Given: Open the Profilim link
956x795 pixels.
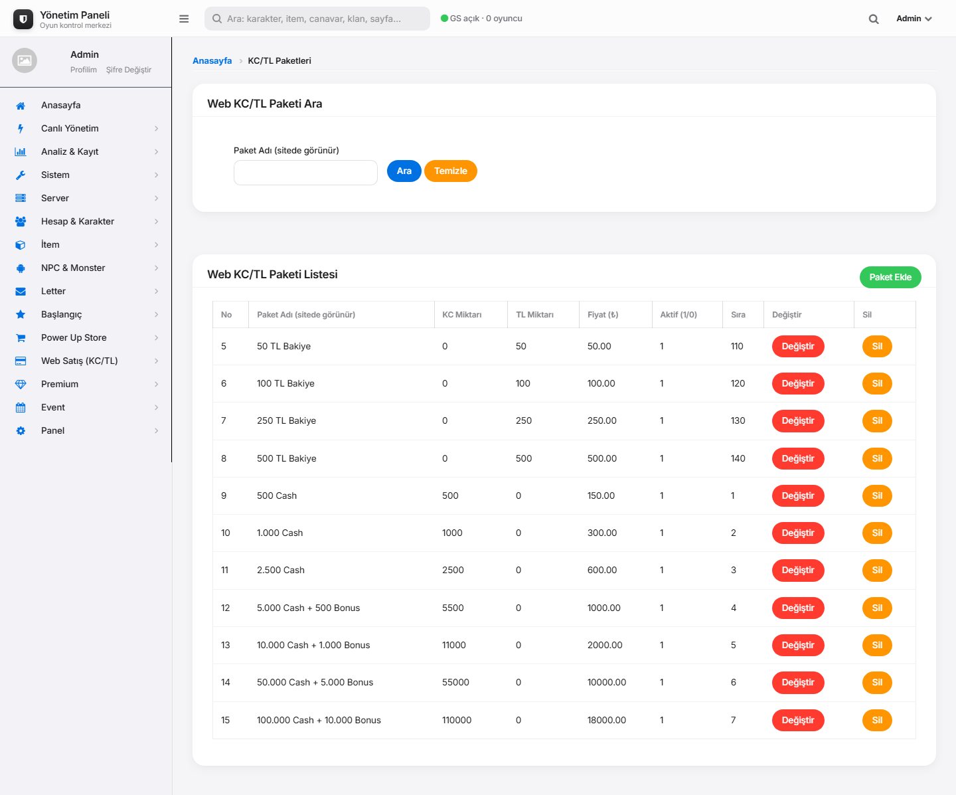Looking at the screenshot, I should (x=84, y=70).
